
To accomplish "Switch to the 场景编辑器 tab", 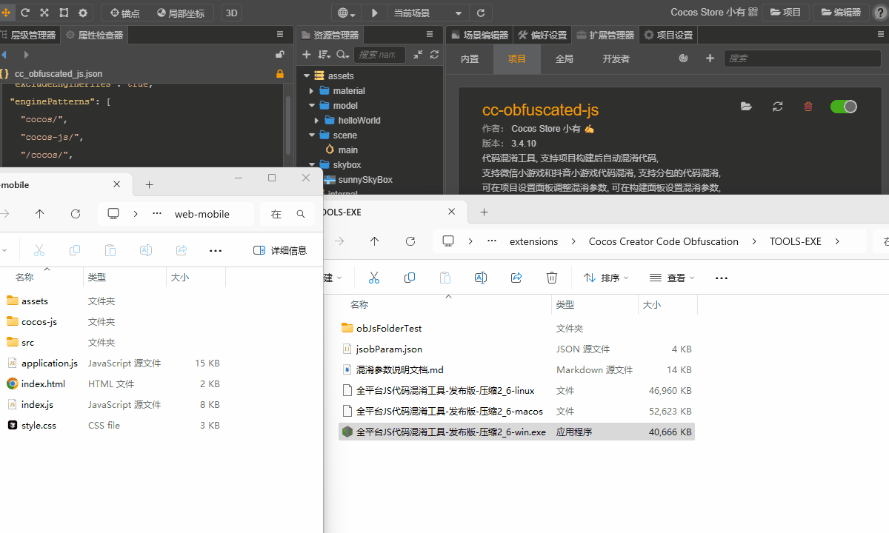I will click(x=479, y=35).
